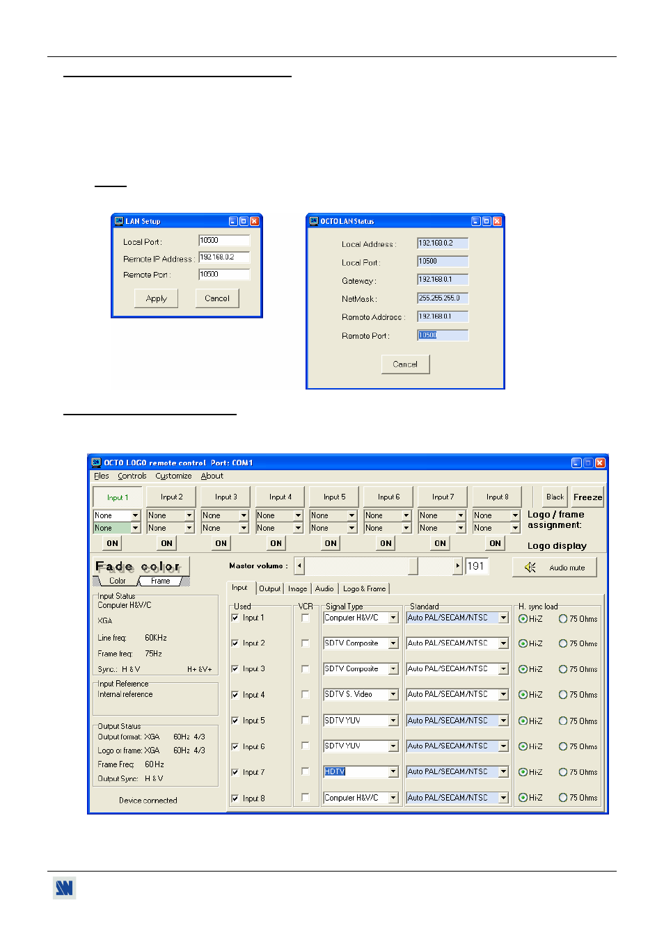Uncheck the Used checkbox for Input 8
This screenshot has height=939, width=664.
[235, 798]
